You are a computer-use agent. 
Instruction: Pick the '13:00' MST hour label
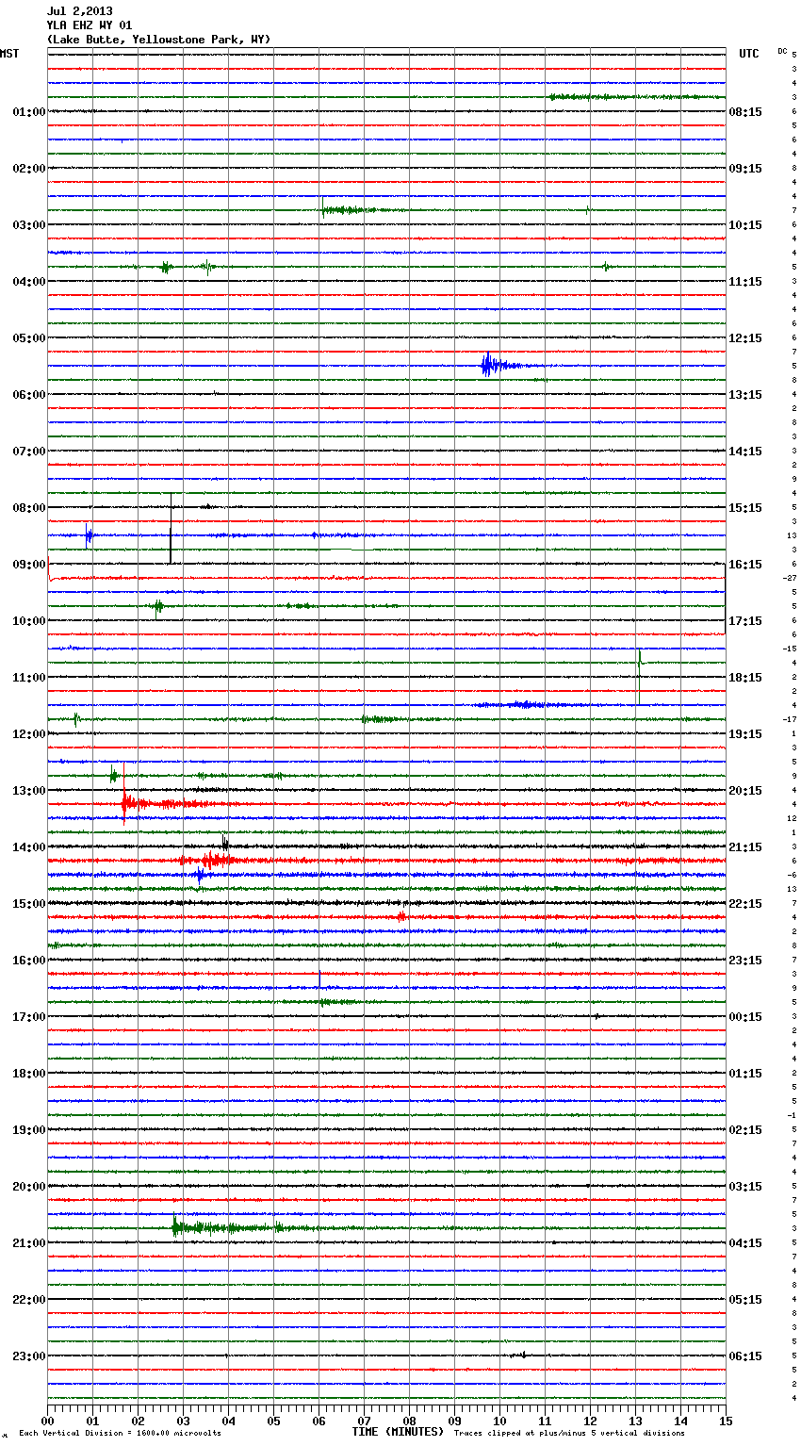click(29, 791)
